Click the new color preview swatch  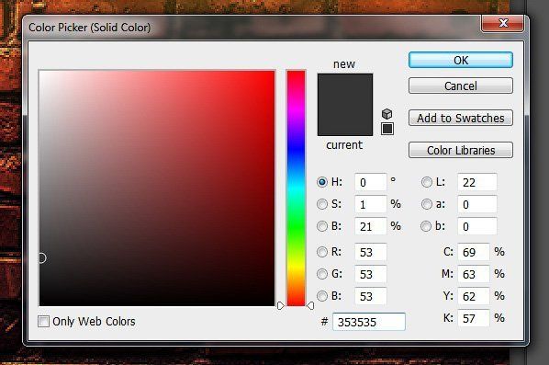[345, 89]
